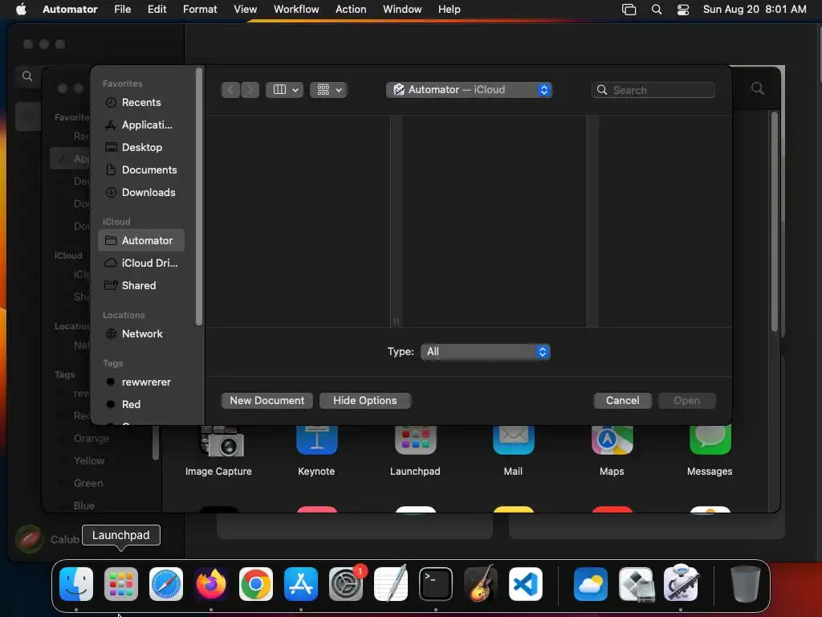Click the dialog sidebar scrollbar
The height and width of the screenshot is (617, 822).
click(x=199, y=197)
